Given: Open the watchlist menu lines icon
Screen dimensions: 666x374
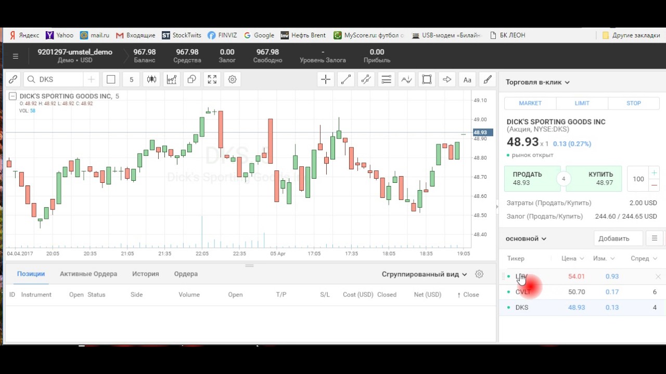Looking at the screenshot, I should (x=655, y=238).
